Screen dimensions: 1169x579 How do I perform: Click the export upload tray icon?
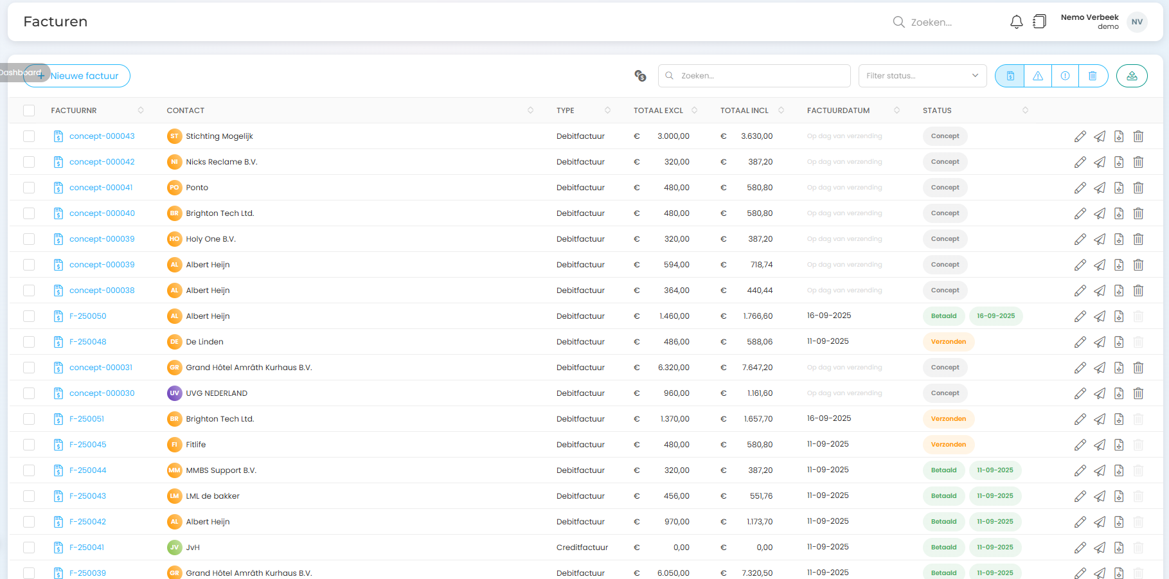pyautogui.click(x=1132, y=76)
